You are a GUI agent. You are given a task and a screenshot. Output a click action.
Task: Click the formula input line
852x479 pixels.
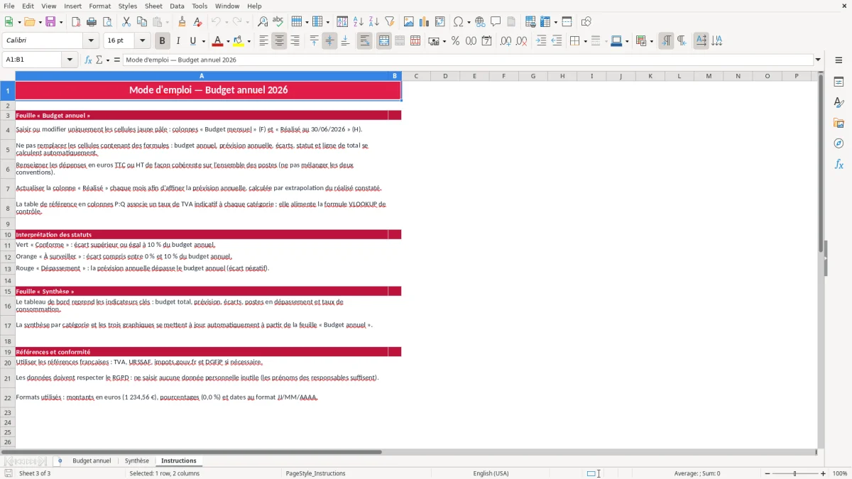468,60
